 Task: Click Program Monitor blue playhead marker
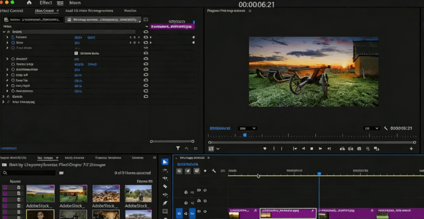pos(245,135)
